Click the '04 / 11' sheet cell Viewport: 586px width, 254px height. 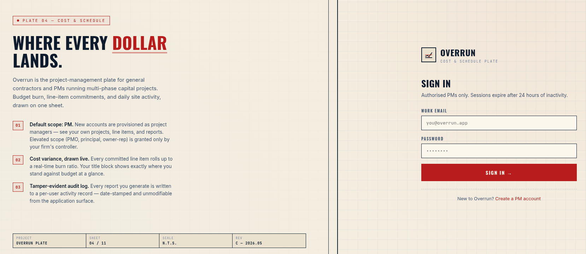click(x=123, y=241)
